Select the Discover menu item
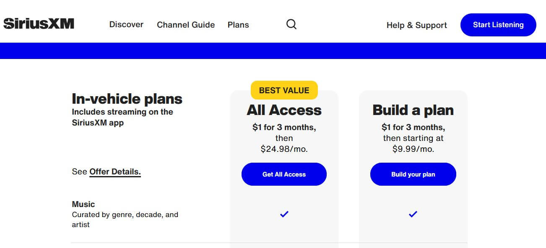This screenshot has width=546, height=248. (126, 25)
